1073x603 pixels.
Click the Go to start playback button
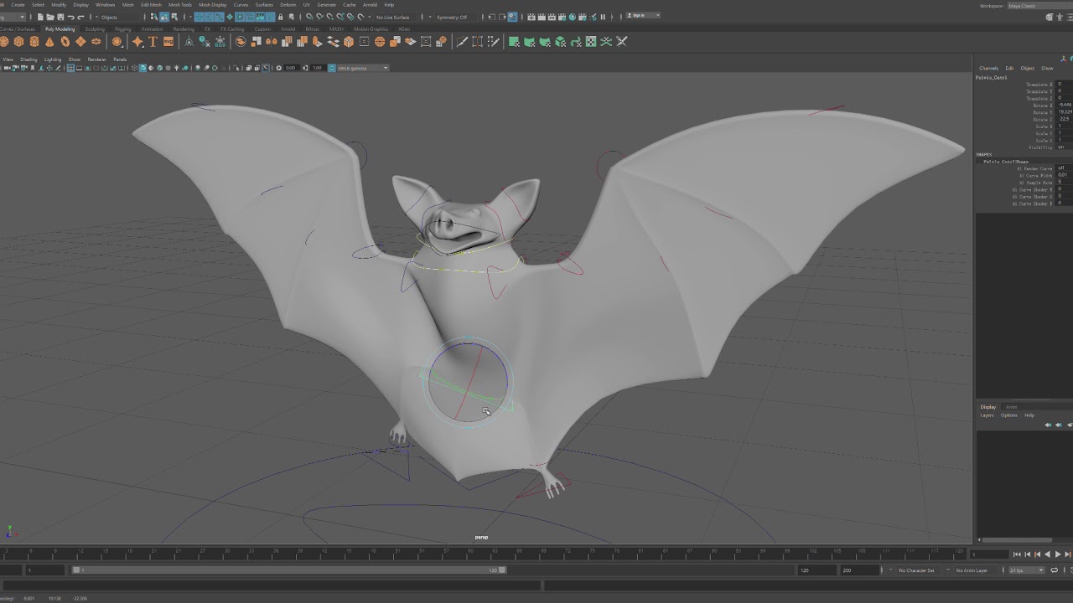pos(1017,554)
